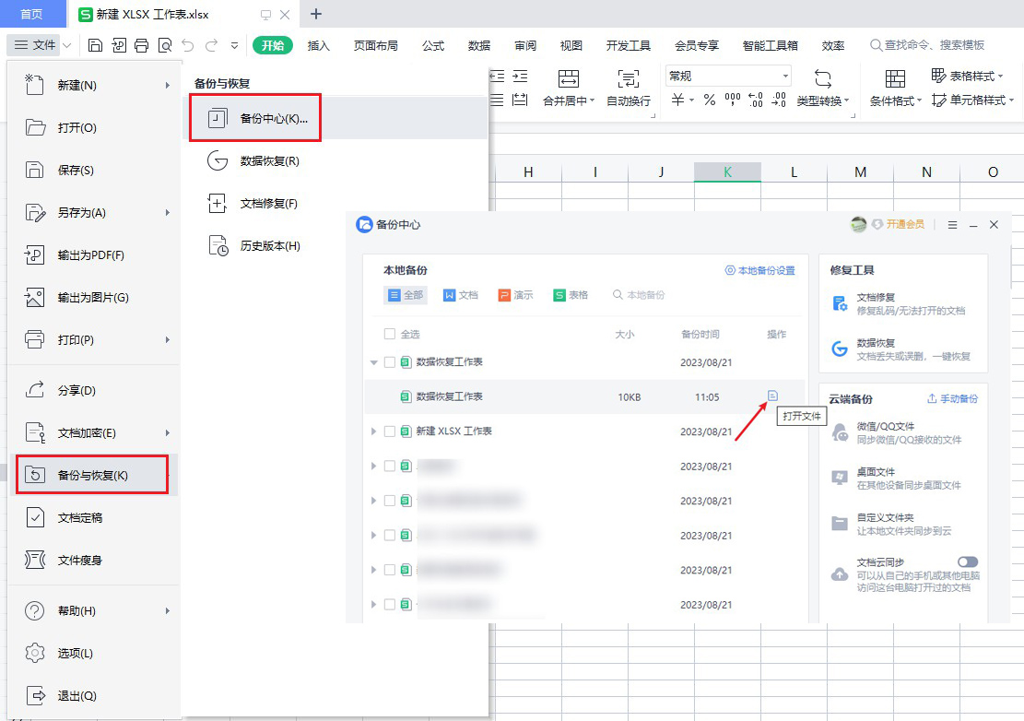This screenshot has width=1024, height=721.
Task: Click the Print Preview icon in toolbar
Action: [165, 45]
